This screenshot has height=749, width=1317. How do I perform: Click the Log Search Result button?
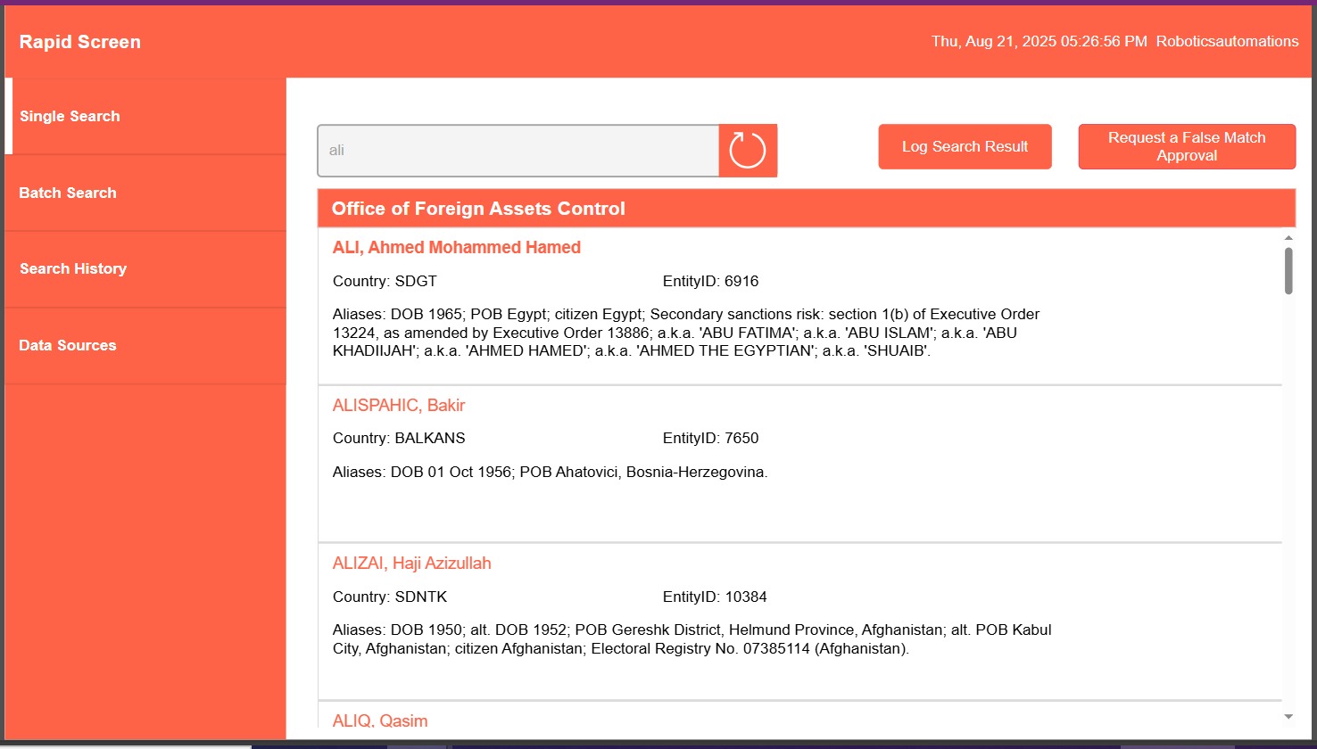click(x=965, y=146)
